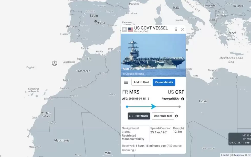This screenshot has width=251, height=157.
Task: Open the Mapbox attribution link
Action: click(x=238, y=155)
